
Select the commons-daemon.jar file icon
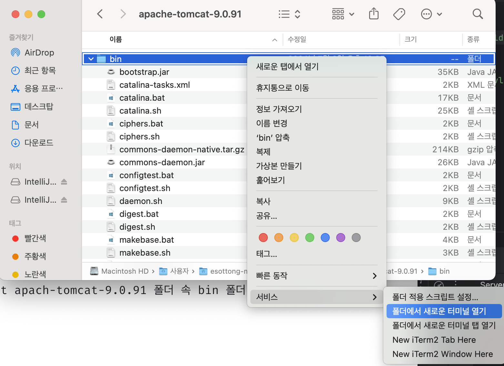(x=111, y=162)
